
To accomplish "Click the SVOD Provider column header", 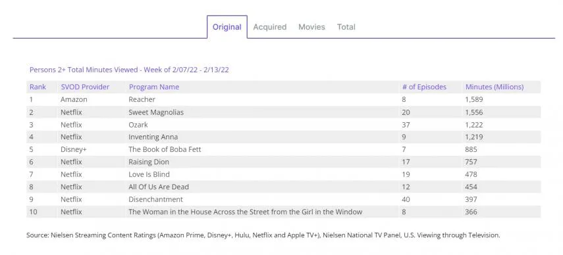I will click(85, 87).
